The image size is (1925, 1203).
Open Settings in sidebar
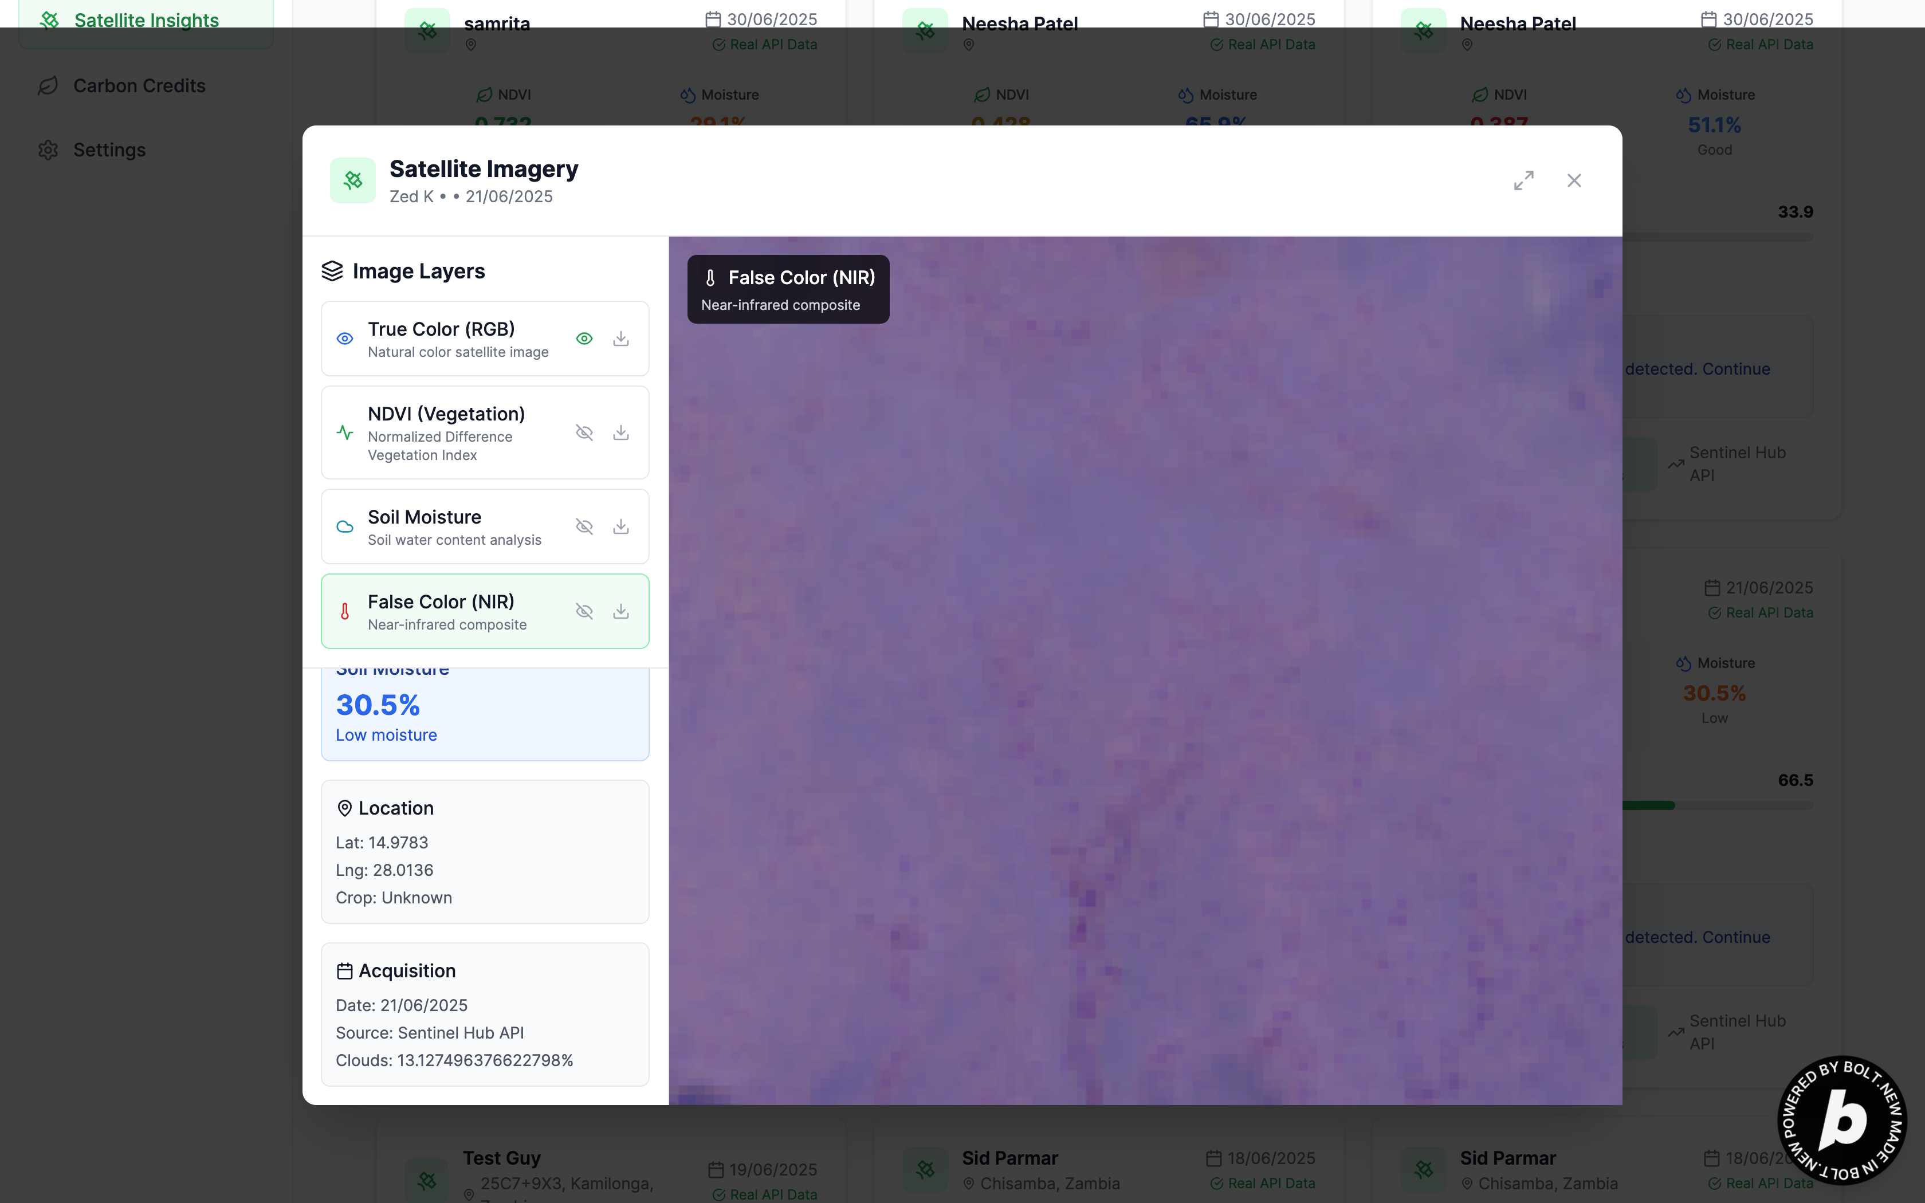[x=109, y=150]
